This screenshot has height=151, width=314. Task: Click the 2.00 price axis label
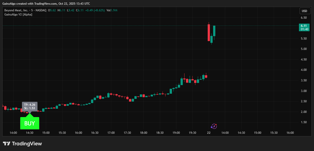tap(304, 112)
